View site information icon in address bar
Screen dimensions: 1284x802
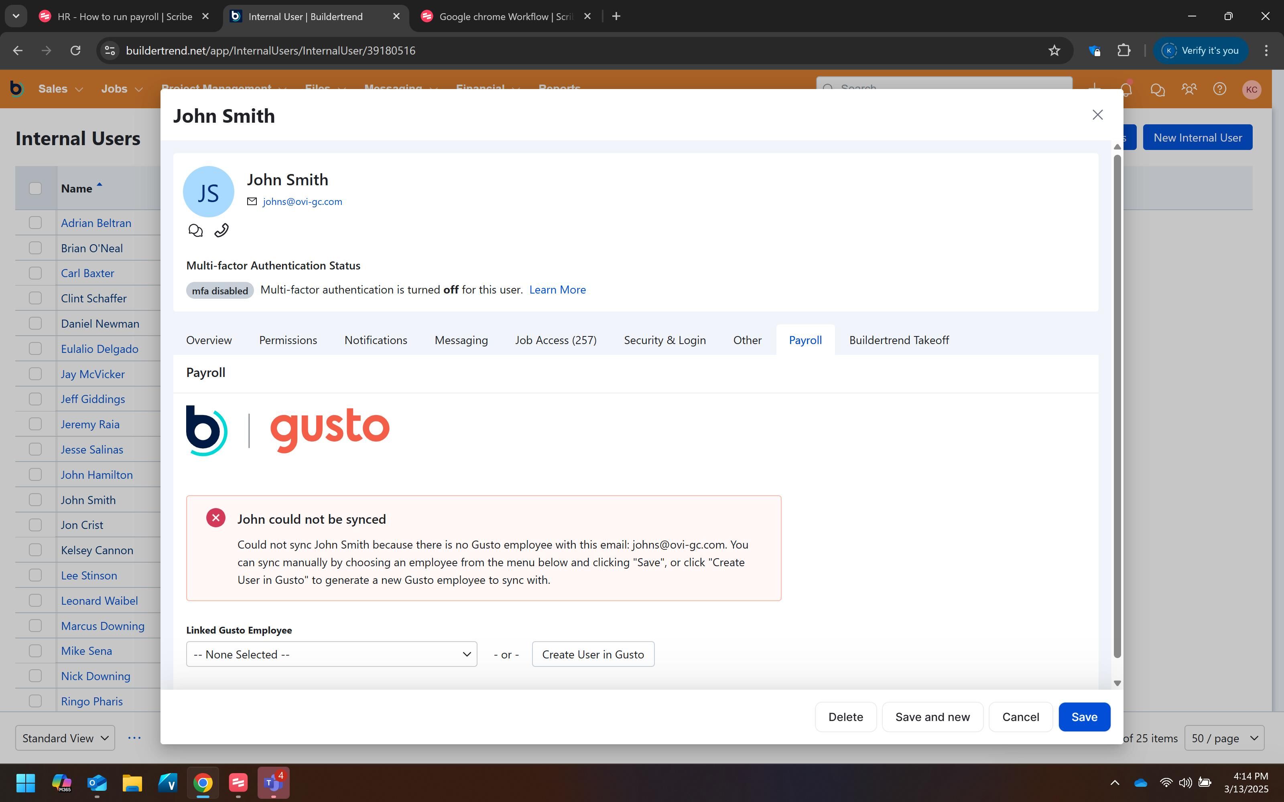[x=110, y=51]
